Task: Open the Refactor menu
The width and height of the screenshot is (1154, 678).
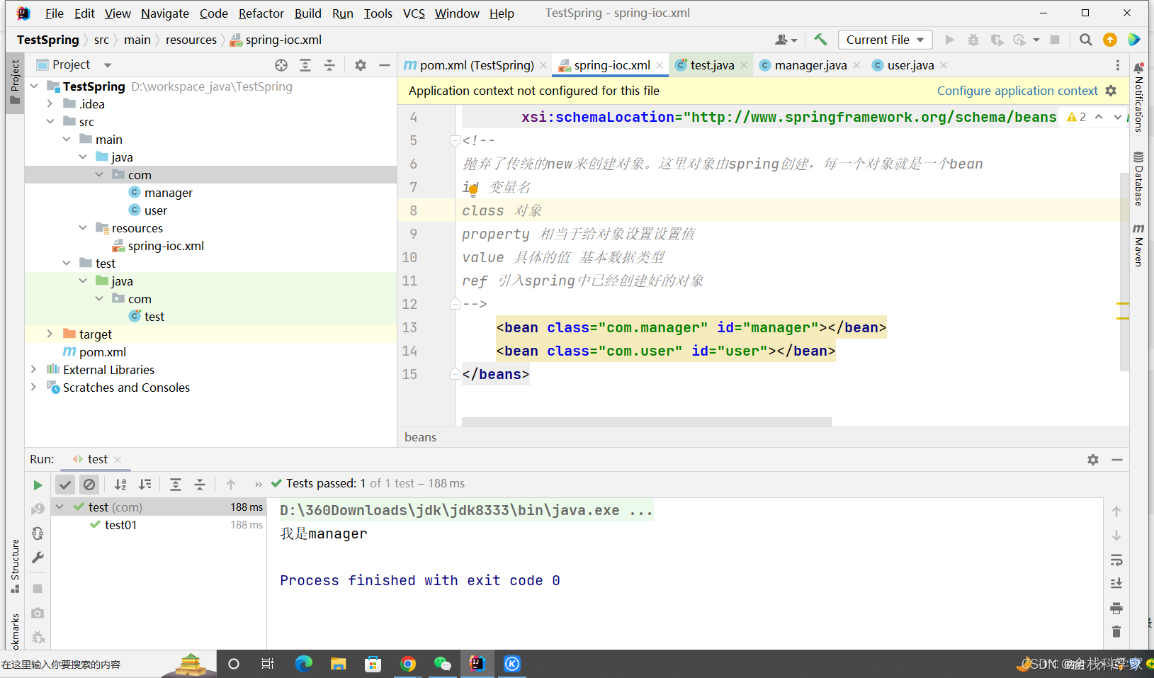Action: 261,13
